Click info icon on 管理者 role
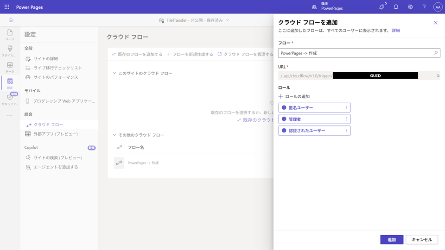This screenshot has width=445, height=250. point(284,119)
